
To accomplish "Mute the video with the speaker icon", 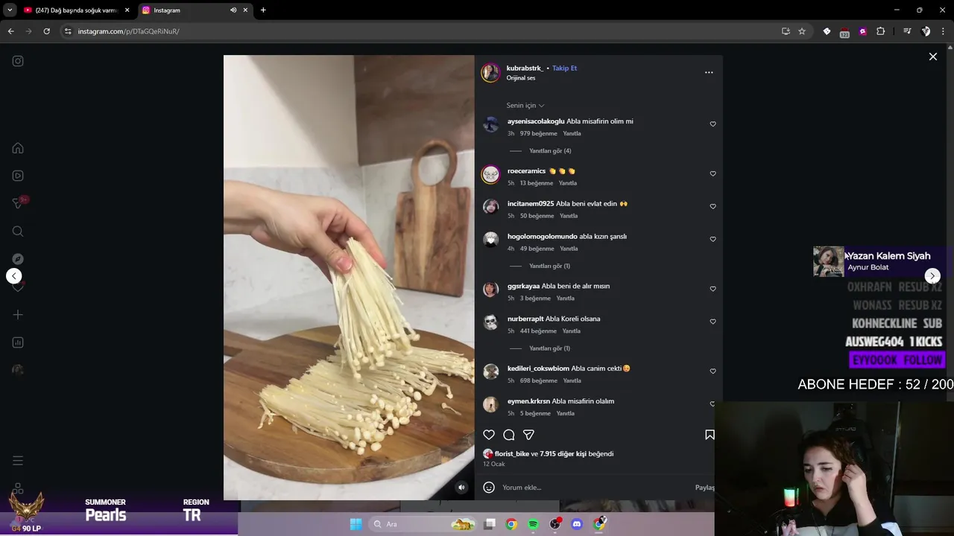I will point(461,488).
